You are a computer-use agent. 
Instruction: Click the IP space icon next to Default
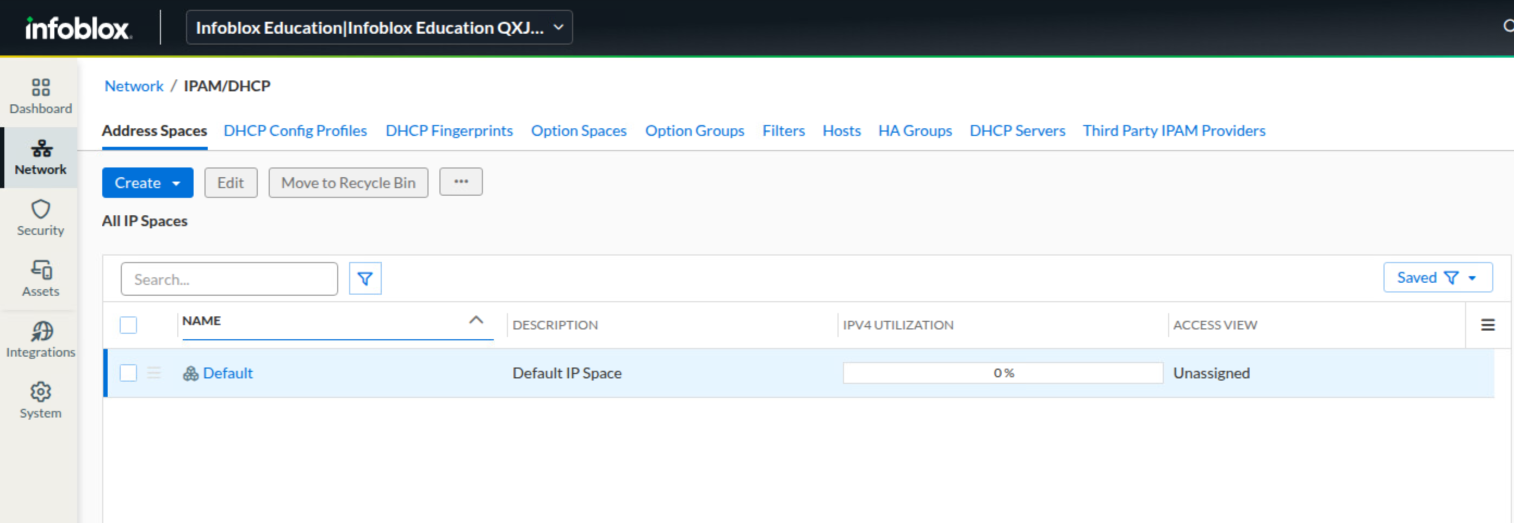(190, 373)
